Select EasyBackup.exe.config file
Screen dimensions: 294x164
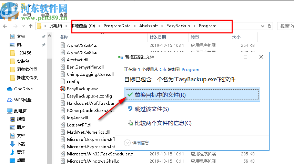click(x=89, y=96)
